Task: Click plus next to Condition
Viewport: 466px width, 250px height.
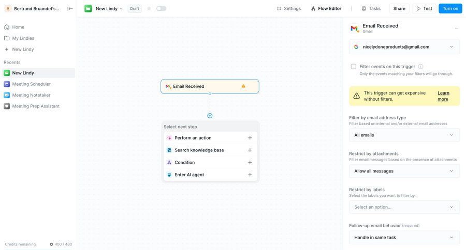Action: 250,163
